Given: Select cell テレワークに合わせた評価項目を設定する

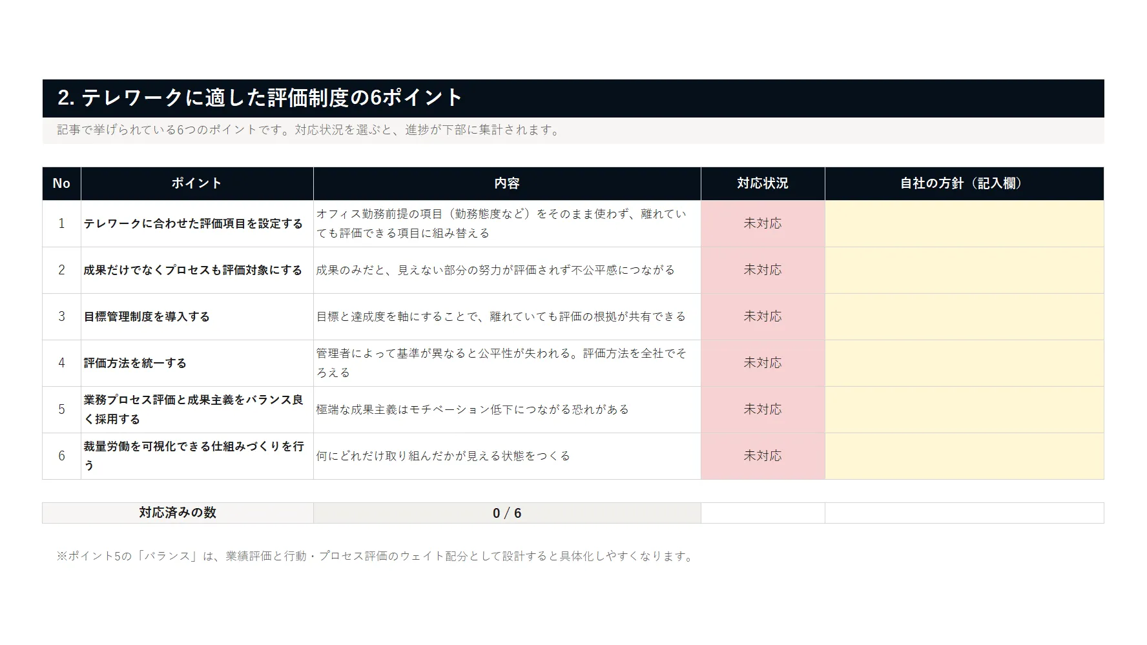Looking at the screenshot, I should [197, 223].
